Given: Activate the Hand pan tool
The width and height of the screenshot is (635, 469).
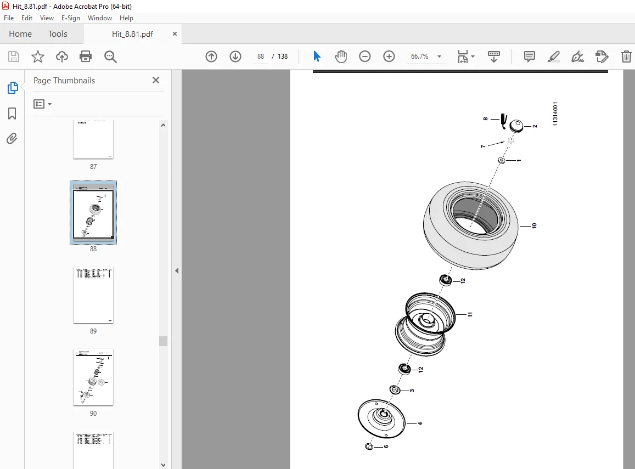Looking at the screenshot, I should pos(341,56).
